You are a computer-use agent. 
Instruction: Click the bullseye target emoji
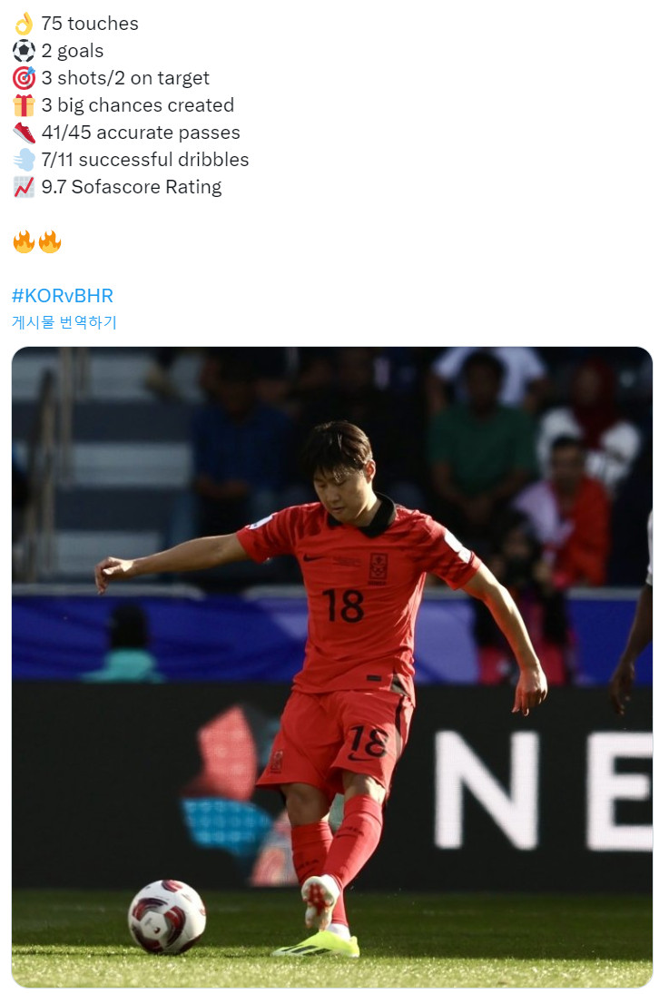(x=25, y=78)
